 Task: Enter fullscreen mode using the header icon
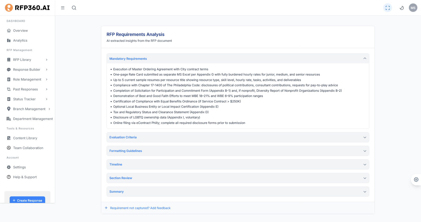(x=388, y=8)
